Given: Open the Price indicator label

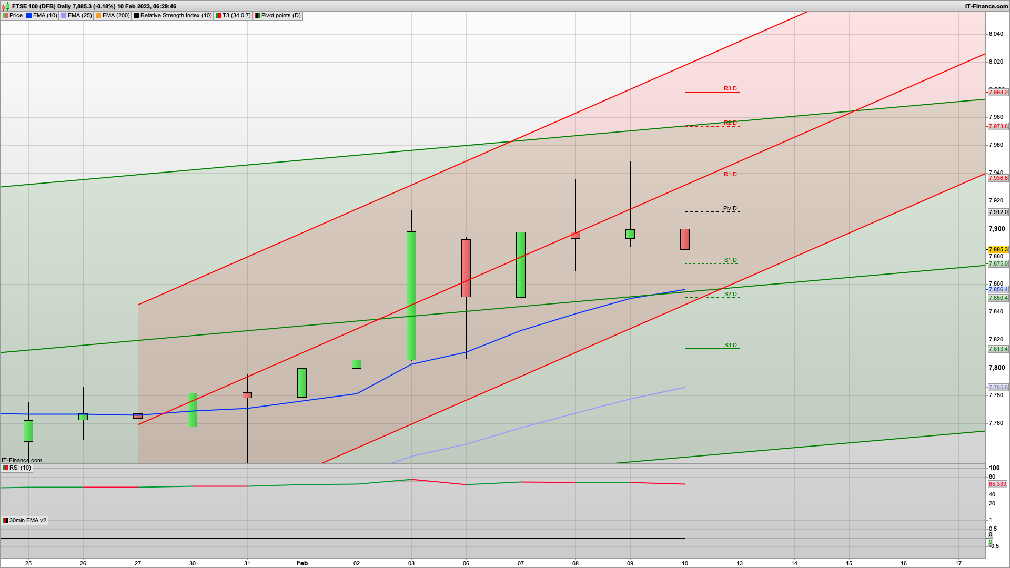Looking at the screenshot, I should (16, 16).
